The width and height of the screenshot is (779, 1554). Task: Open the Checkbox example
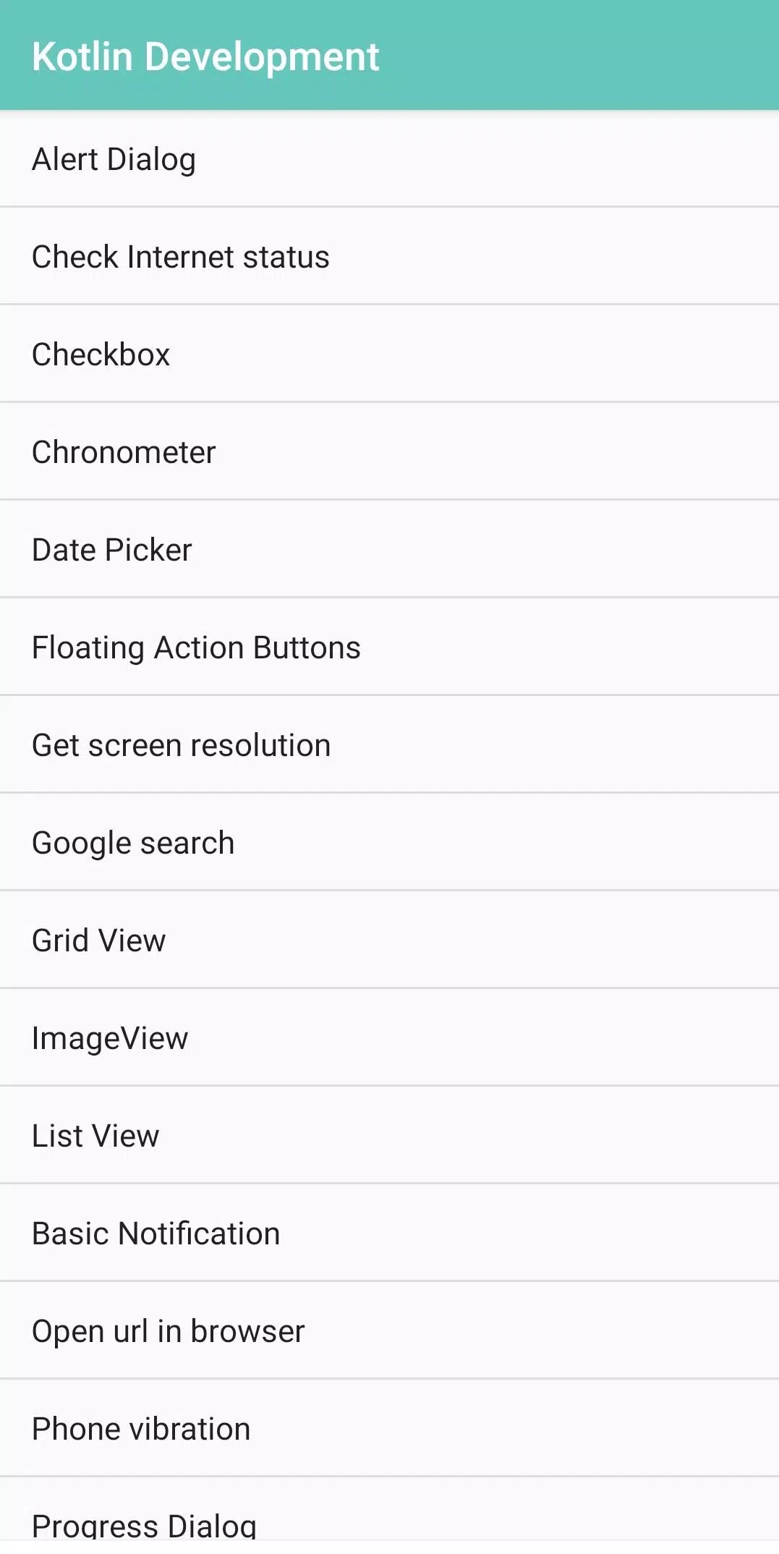(389, 354)
